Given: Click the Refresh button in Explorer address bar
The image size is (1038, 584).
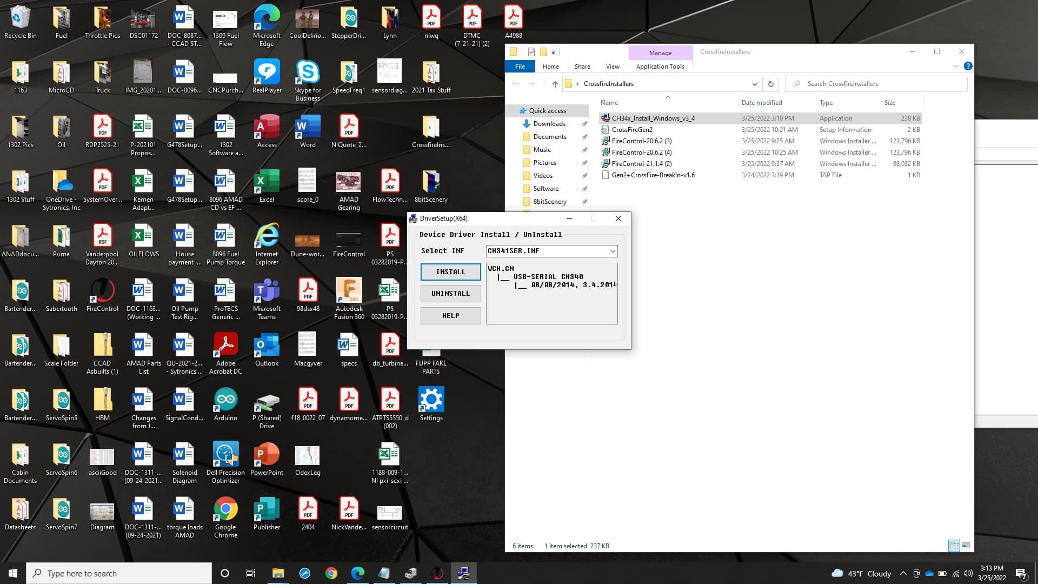Looking at the screenshot, I should pos(770,84).
